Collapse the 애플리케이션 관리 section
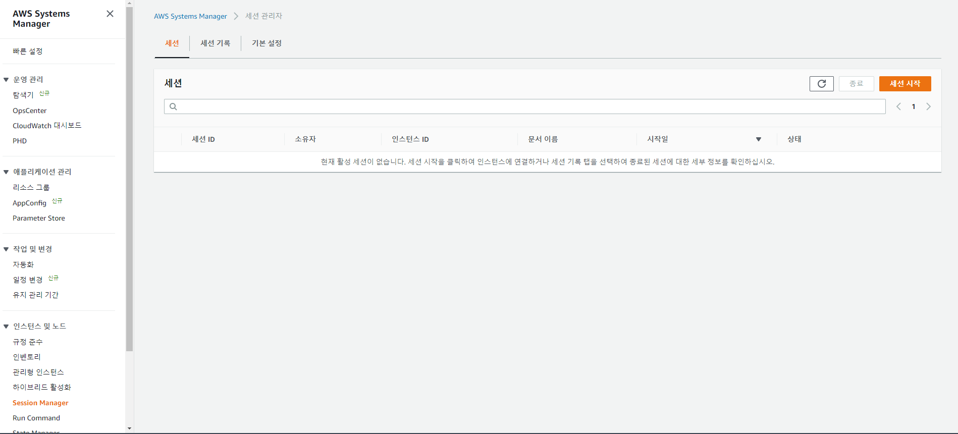The height and width of the screenshot is (434, 958). (6, 172)
